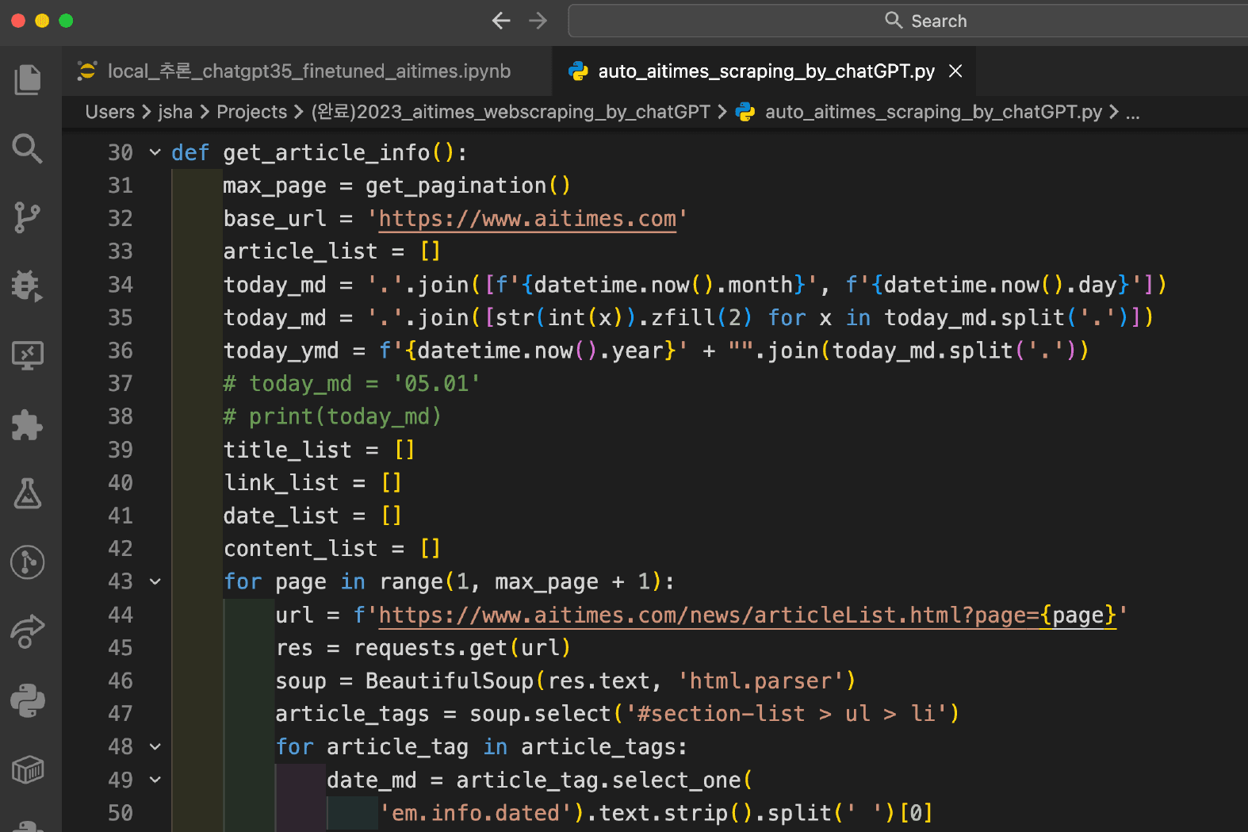Click the go back arrow in title bar
The image size is (1248, 832).
[501, 21]
